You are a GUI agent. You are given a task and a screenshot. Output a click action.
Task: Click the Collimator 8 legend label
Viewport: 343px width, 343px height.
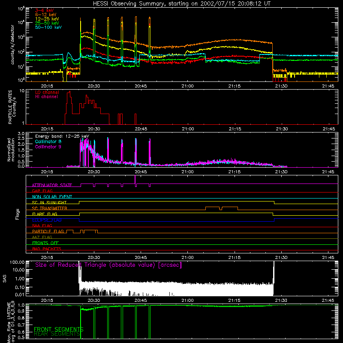point(48,141)
